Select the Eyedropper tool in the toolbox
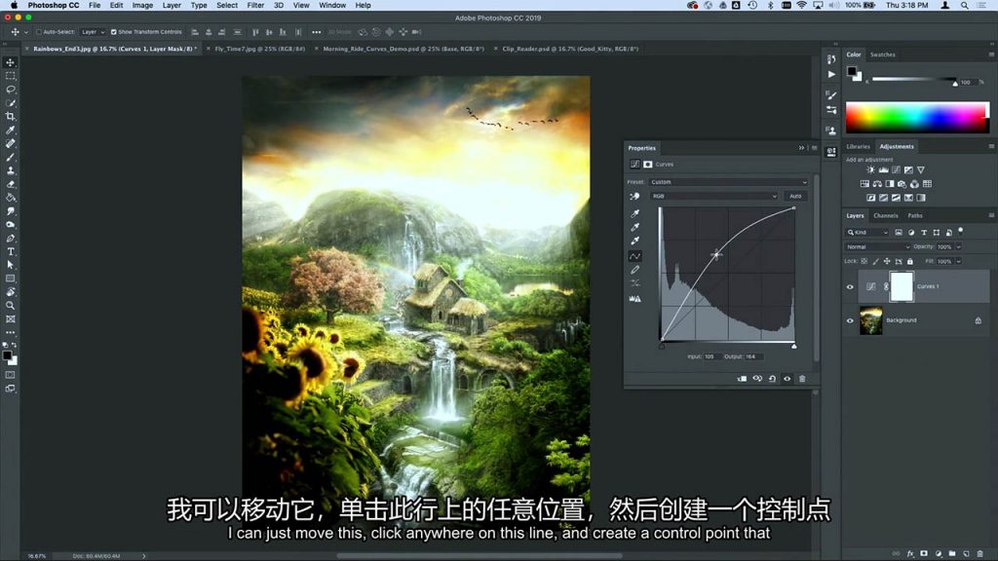The image size is (998, 561). click(x=10, y=130)
